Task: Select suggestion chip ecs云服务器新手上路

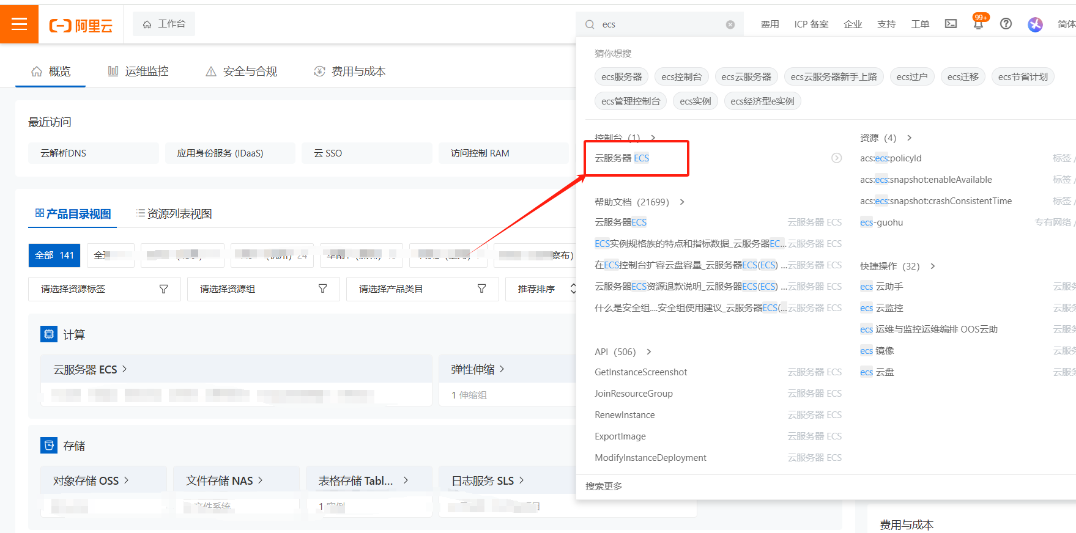Action: (834, 77)
